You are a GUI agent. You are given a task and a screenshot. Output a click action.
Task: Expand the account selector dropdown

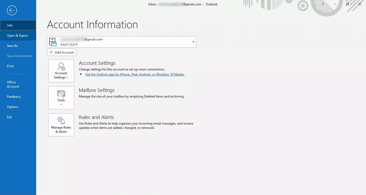click(193, 42)
